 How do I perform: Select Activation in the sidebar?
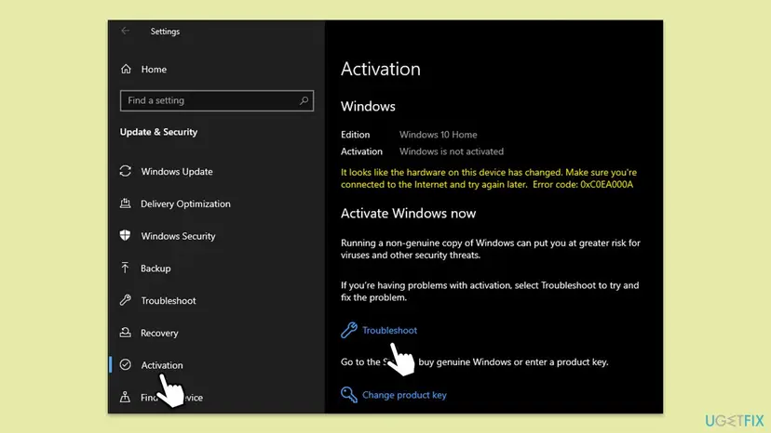click(x=162, y=365)
